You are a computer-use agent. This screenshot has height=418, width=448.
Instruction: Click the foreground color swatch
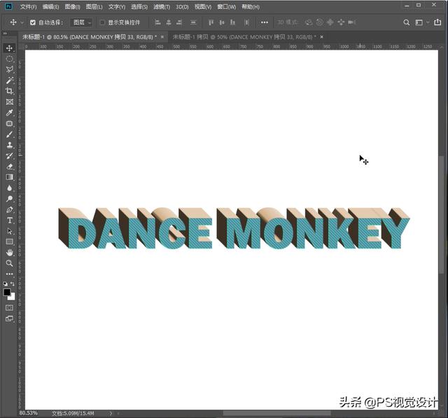(x=7, y=292)
